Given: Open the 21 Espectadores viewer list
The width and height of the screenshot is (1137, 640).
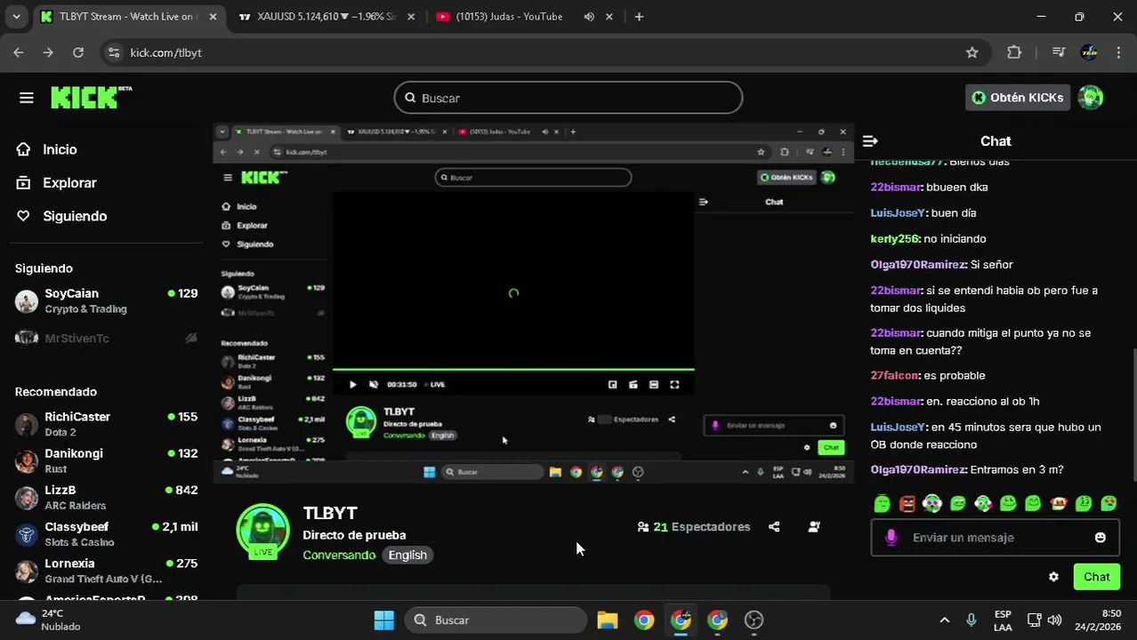Looking at the screenshot, I should coord(694,527).
